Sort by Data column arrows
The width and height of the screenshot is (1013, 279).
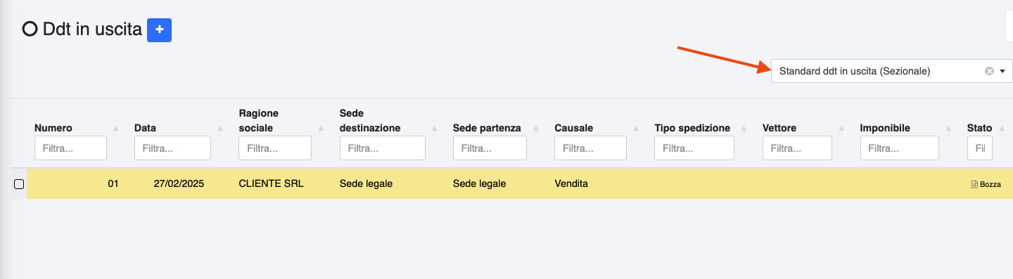219,129
